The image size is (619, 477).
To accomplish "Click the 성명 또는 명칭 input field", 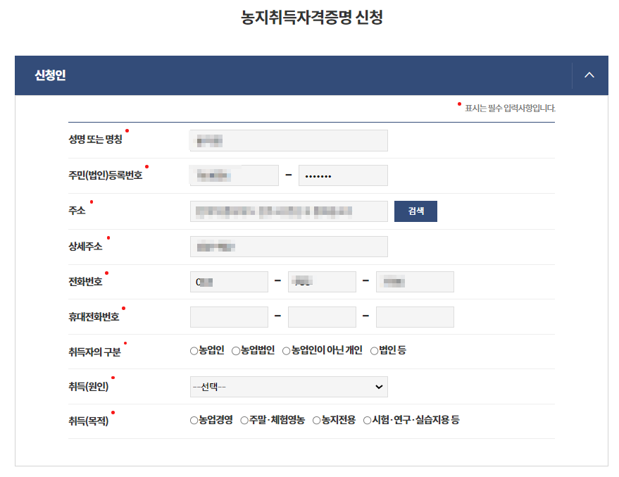I will click(288, 140).
